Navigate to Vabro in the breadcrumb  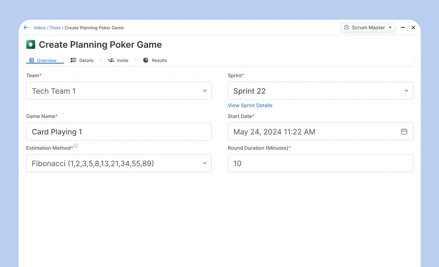pos(39,28)
